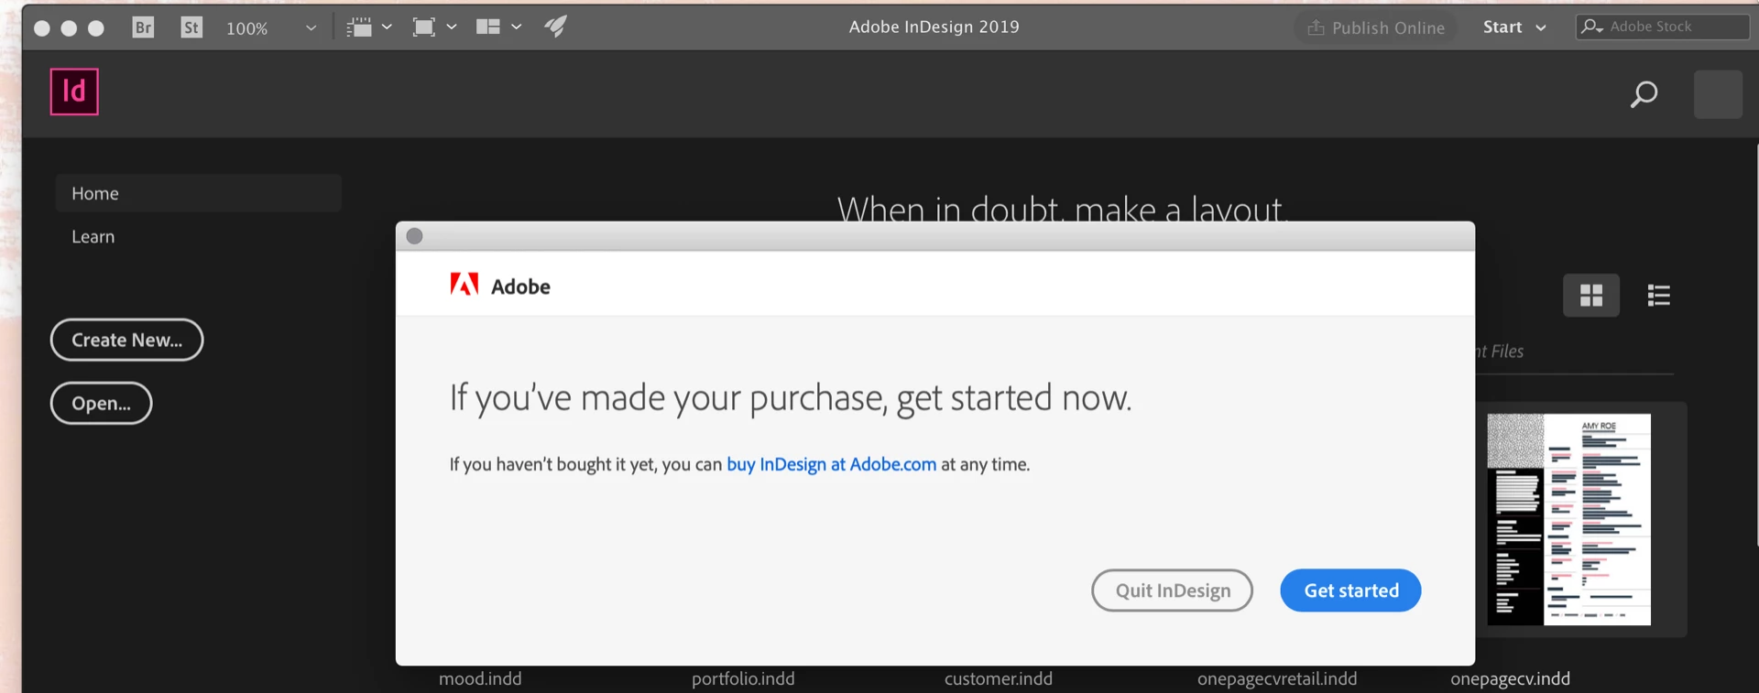Click the mood.indd file name
The image size is (1759, 693).
click(x=480, y=679)
